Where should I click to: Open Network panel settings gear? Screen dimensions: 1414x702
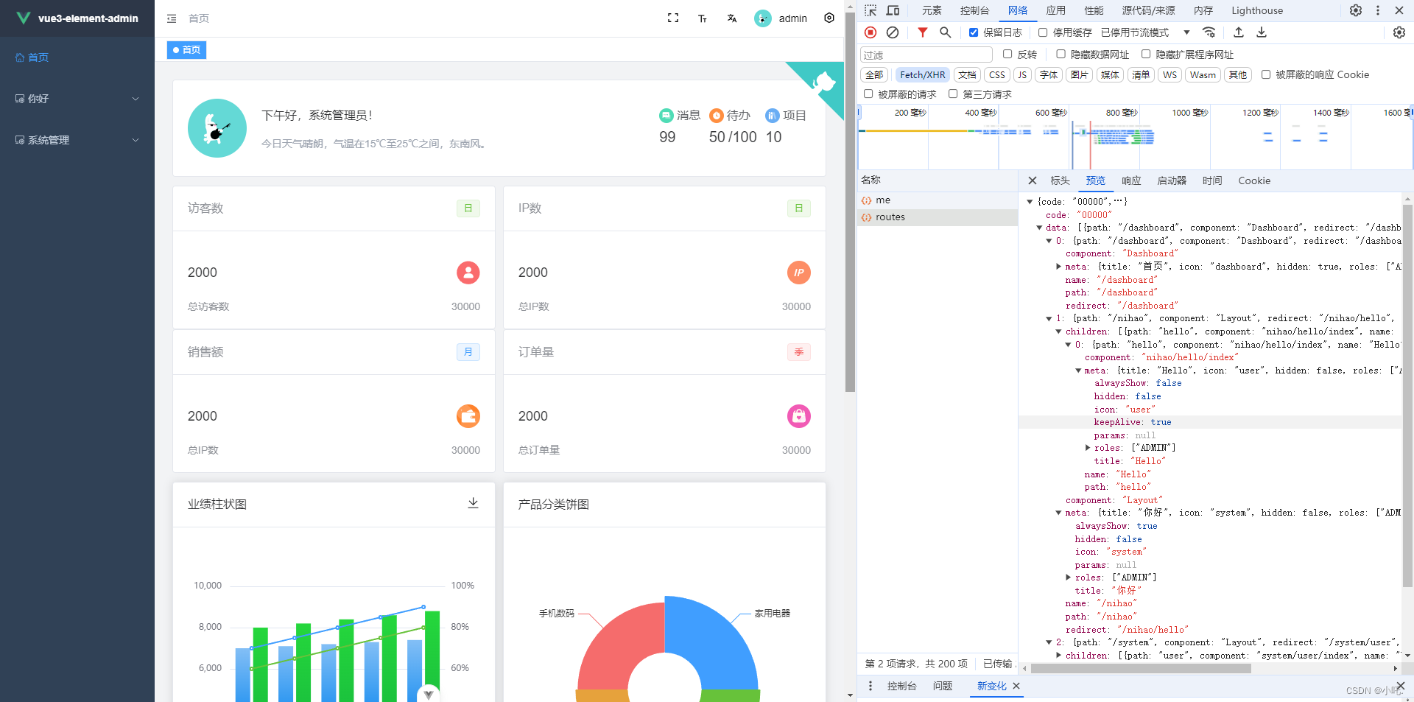coord(1399,32)
